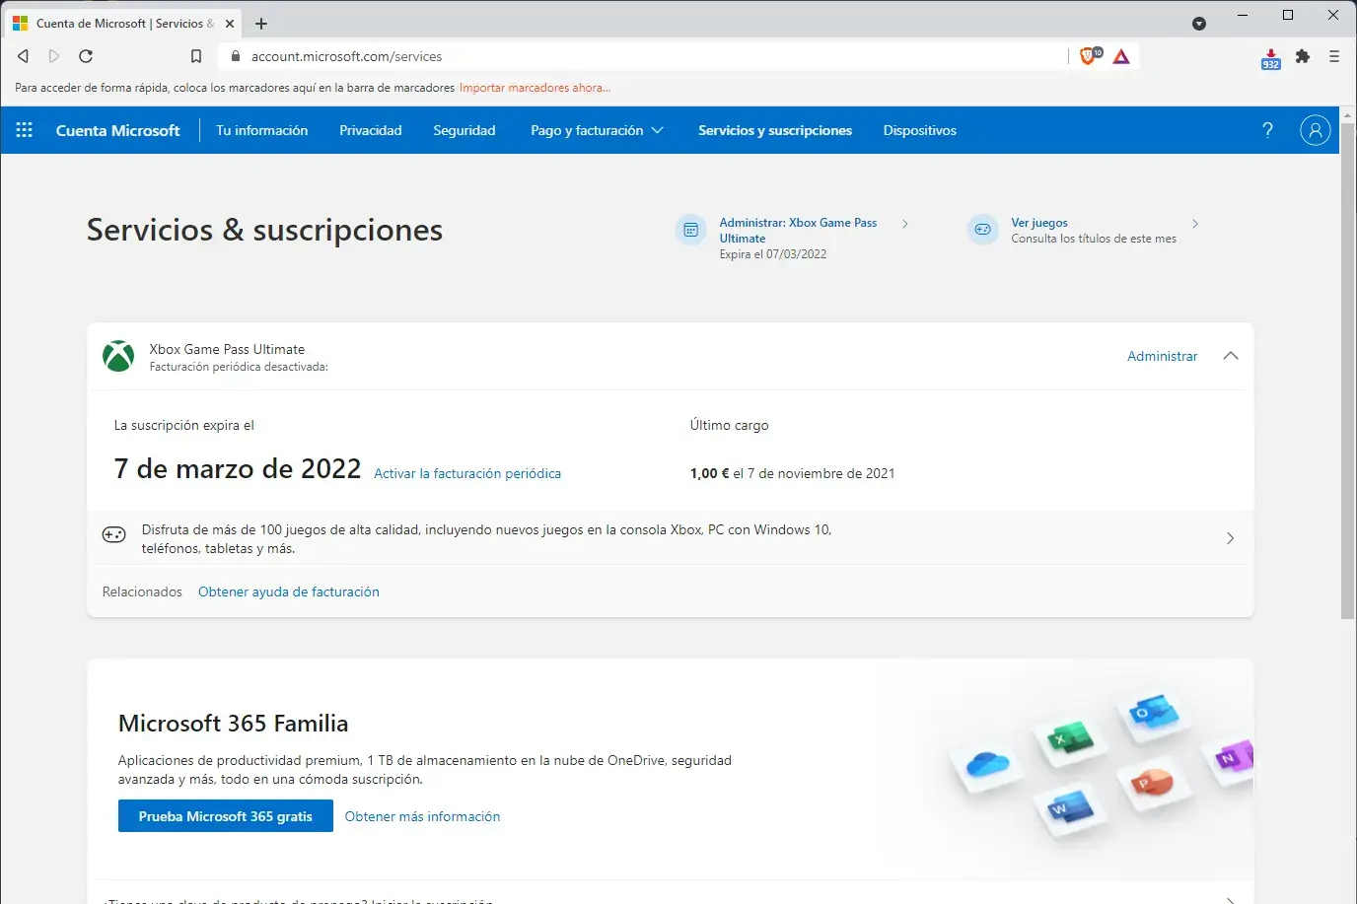Screen dimensions: 1357x904
Task: Click the Xbox Game Pass Ultimate title text
Action: [x=227, y=349]
